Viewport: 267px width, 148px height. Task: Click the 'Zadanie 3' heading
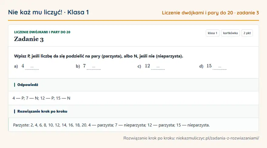point(29,39)
